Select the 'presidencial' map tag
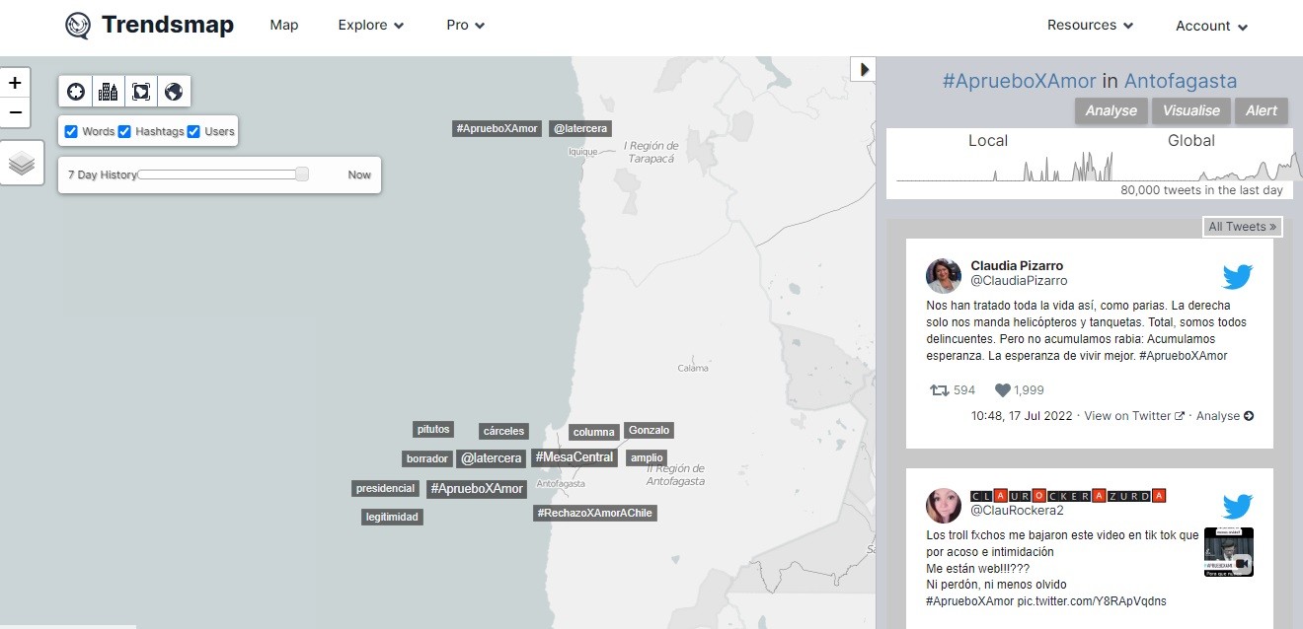 point(386,488)
